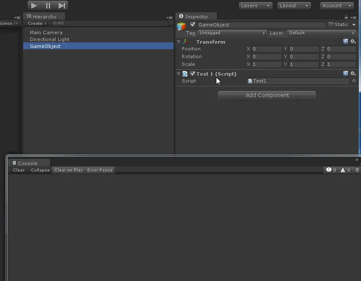Maximize the Console window via corner icon
The height and width of the screenshot is (281, 361).
point(357,160)
